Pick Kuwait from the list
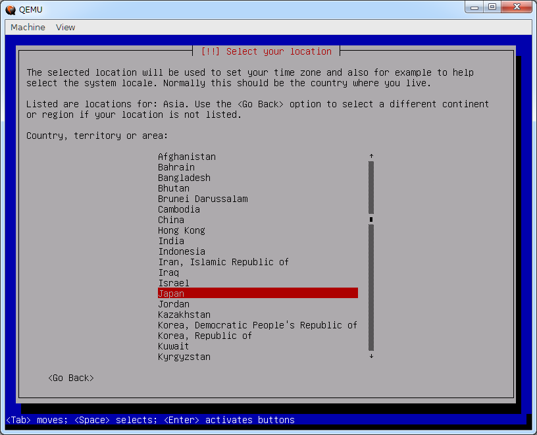537x435 pixels. click(x=173, y=346)
